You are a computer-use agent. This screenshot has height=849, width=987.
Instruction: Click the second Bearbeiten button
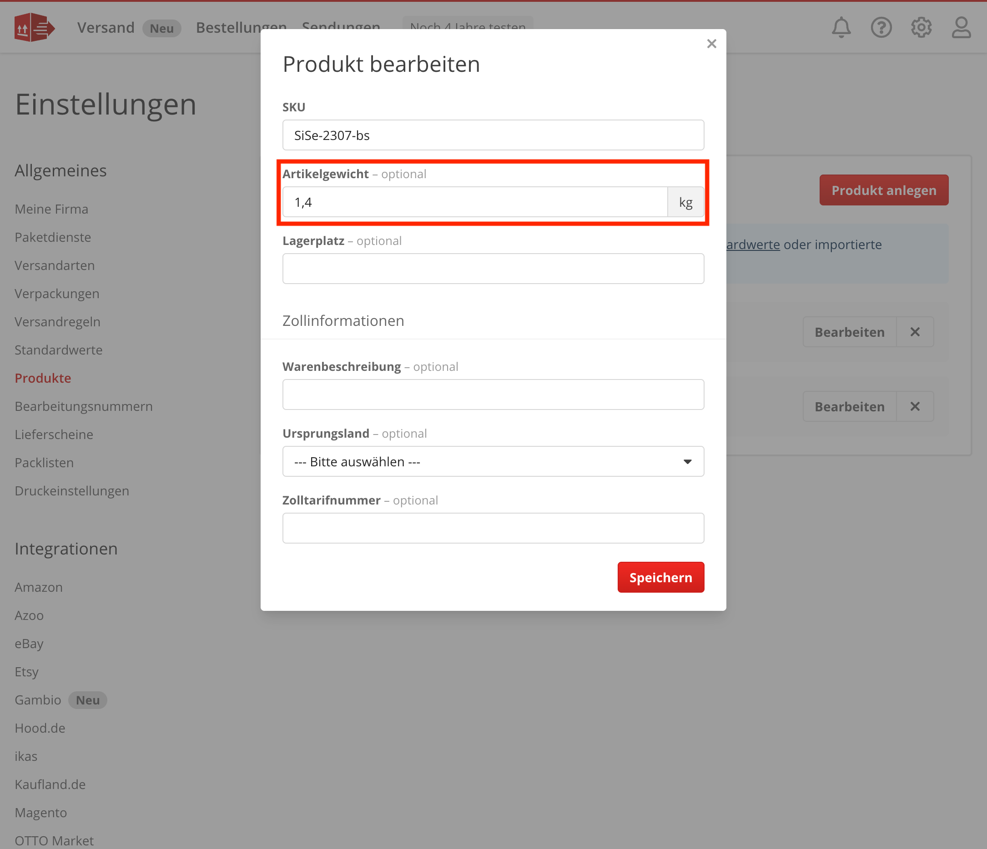849,407
